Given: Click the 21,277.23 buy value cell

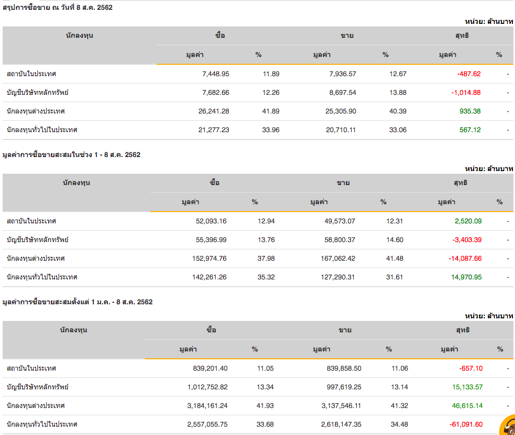Looking at the screenshot, I should coord(213,130).
